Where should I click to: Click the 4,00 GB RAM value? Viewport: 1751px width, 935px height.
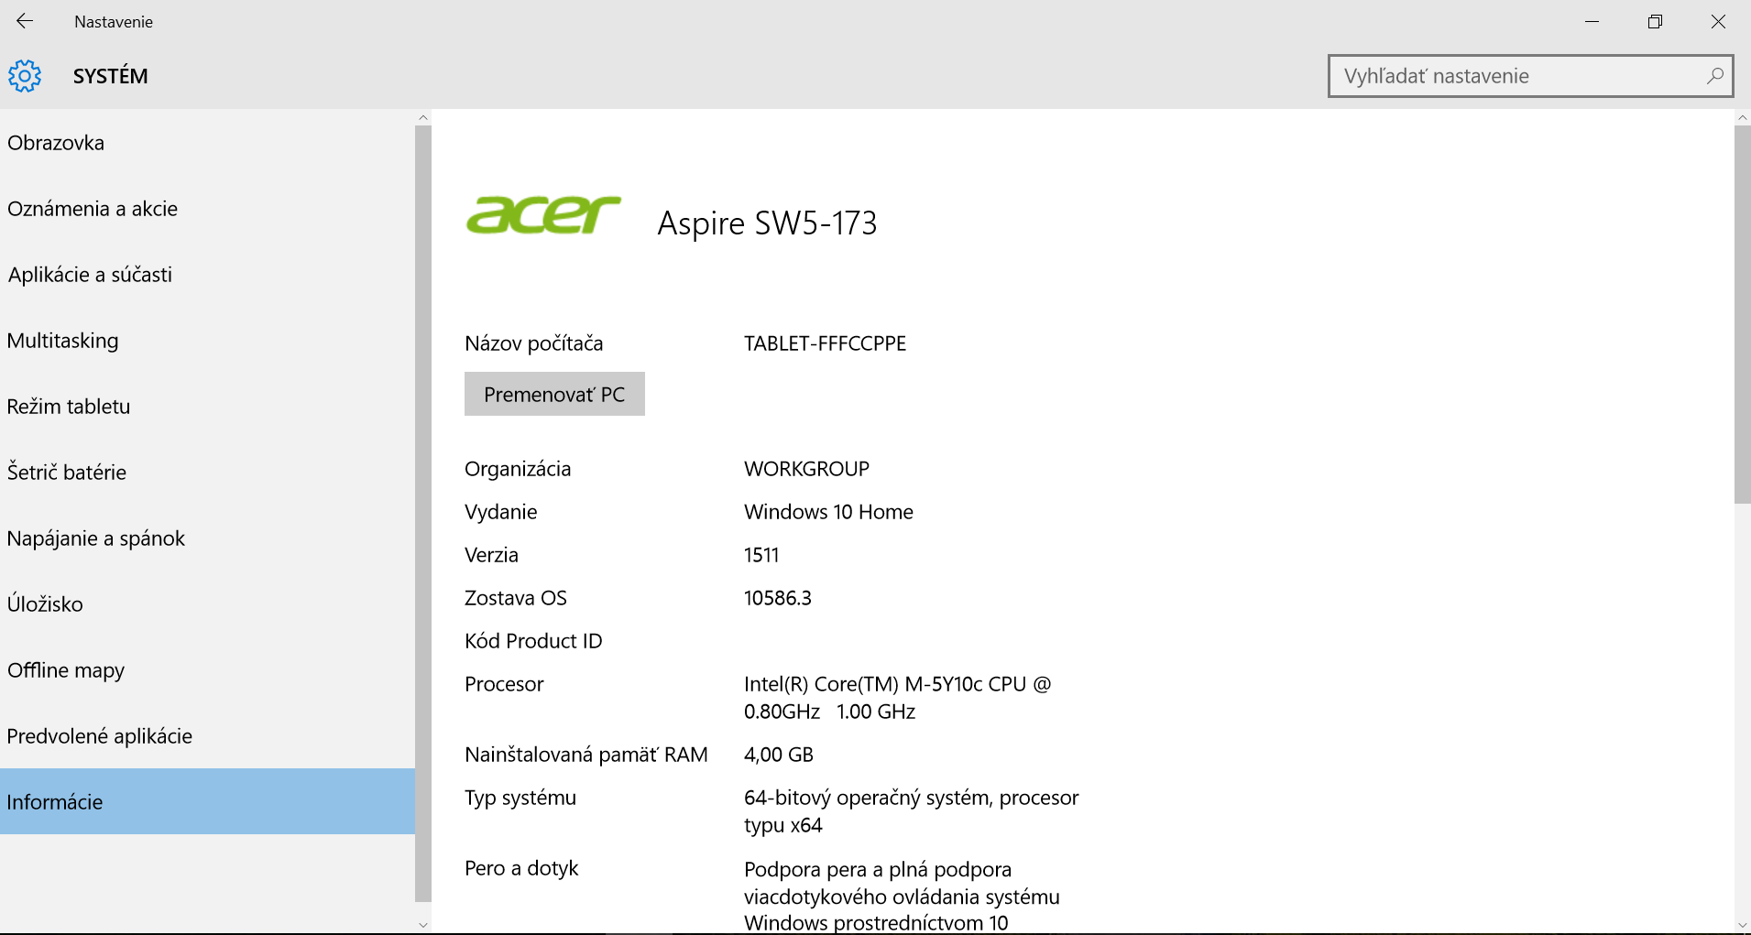click(779, 755)
